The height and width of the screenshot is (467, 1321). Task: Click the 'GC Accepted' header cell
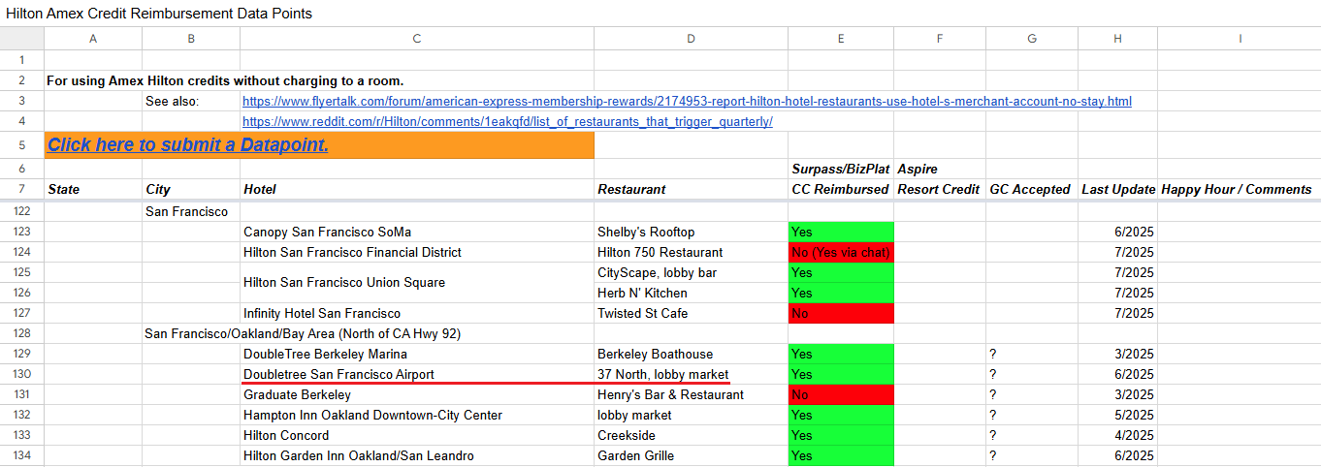[x=1030, y=190]
